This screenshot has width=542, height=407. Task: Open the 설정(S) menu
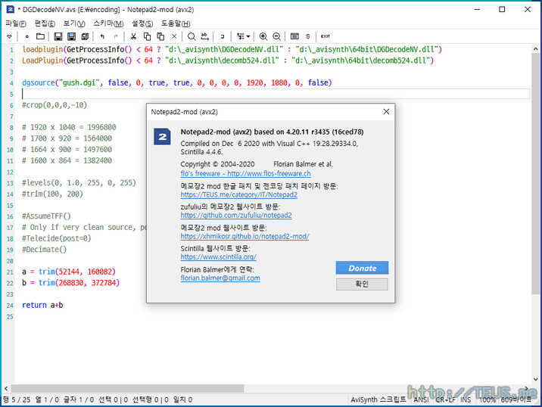(142, 23)
